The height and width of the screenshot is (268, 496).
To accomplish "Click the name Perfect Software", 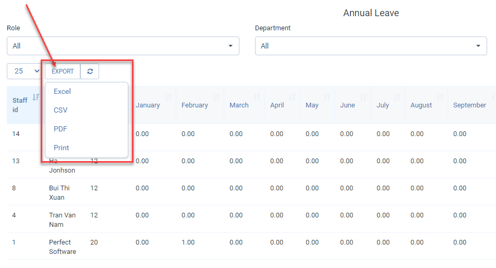I will coord(62,247).
